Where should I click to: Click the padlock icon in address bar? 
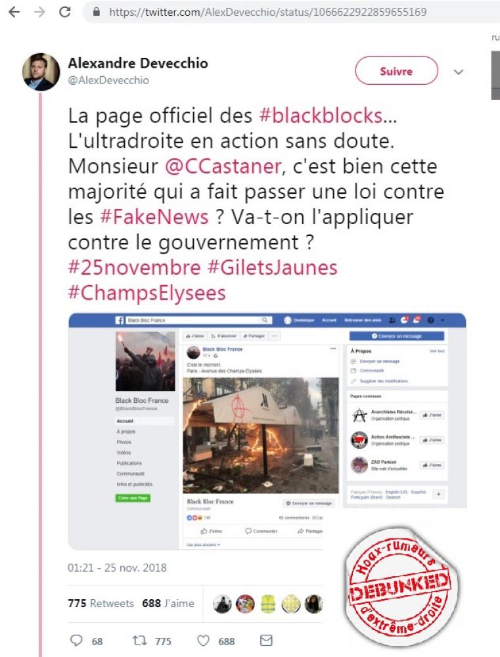point(97,12)
